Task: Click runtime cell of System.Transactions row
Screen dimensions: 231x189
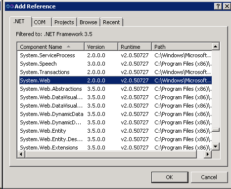Action: [x=135, y=72]
